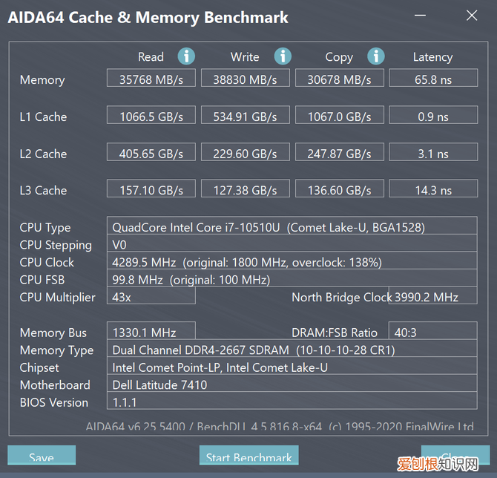497x478 pixels.
Task: Click the Memory Latency value field
Action: pos(432,79)
